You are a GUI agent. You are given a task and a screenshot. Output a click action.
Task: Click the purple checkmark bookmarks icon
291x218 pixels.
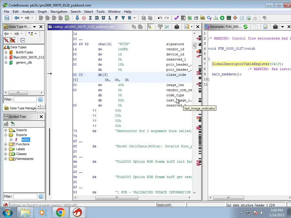pos(176,18)
